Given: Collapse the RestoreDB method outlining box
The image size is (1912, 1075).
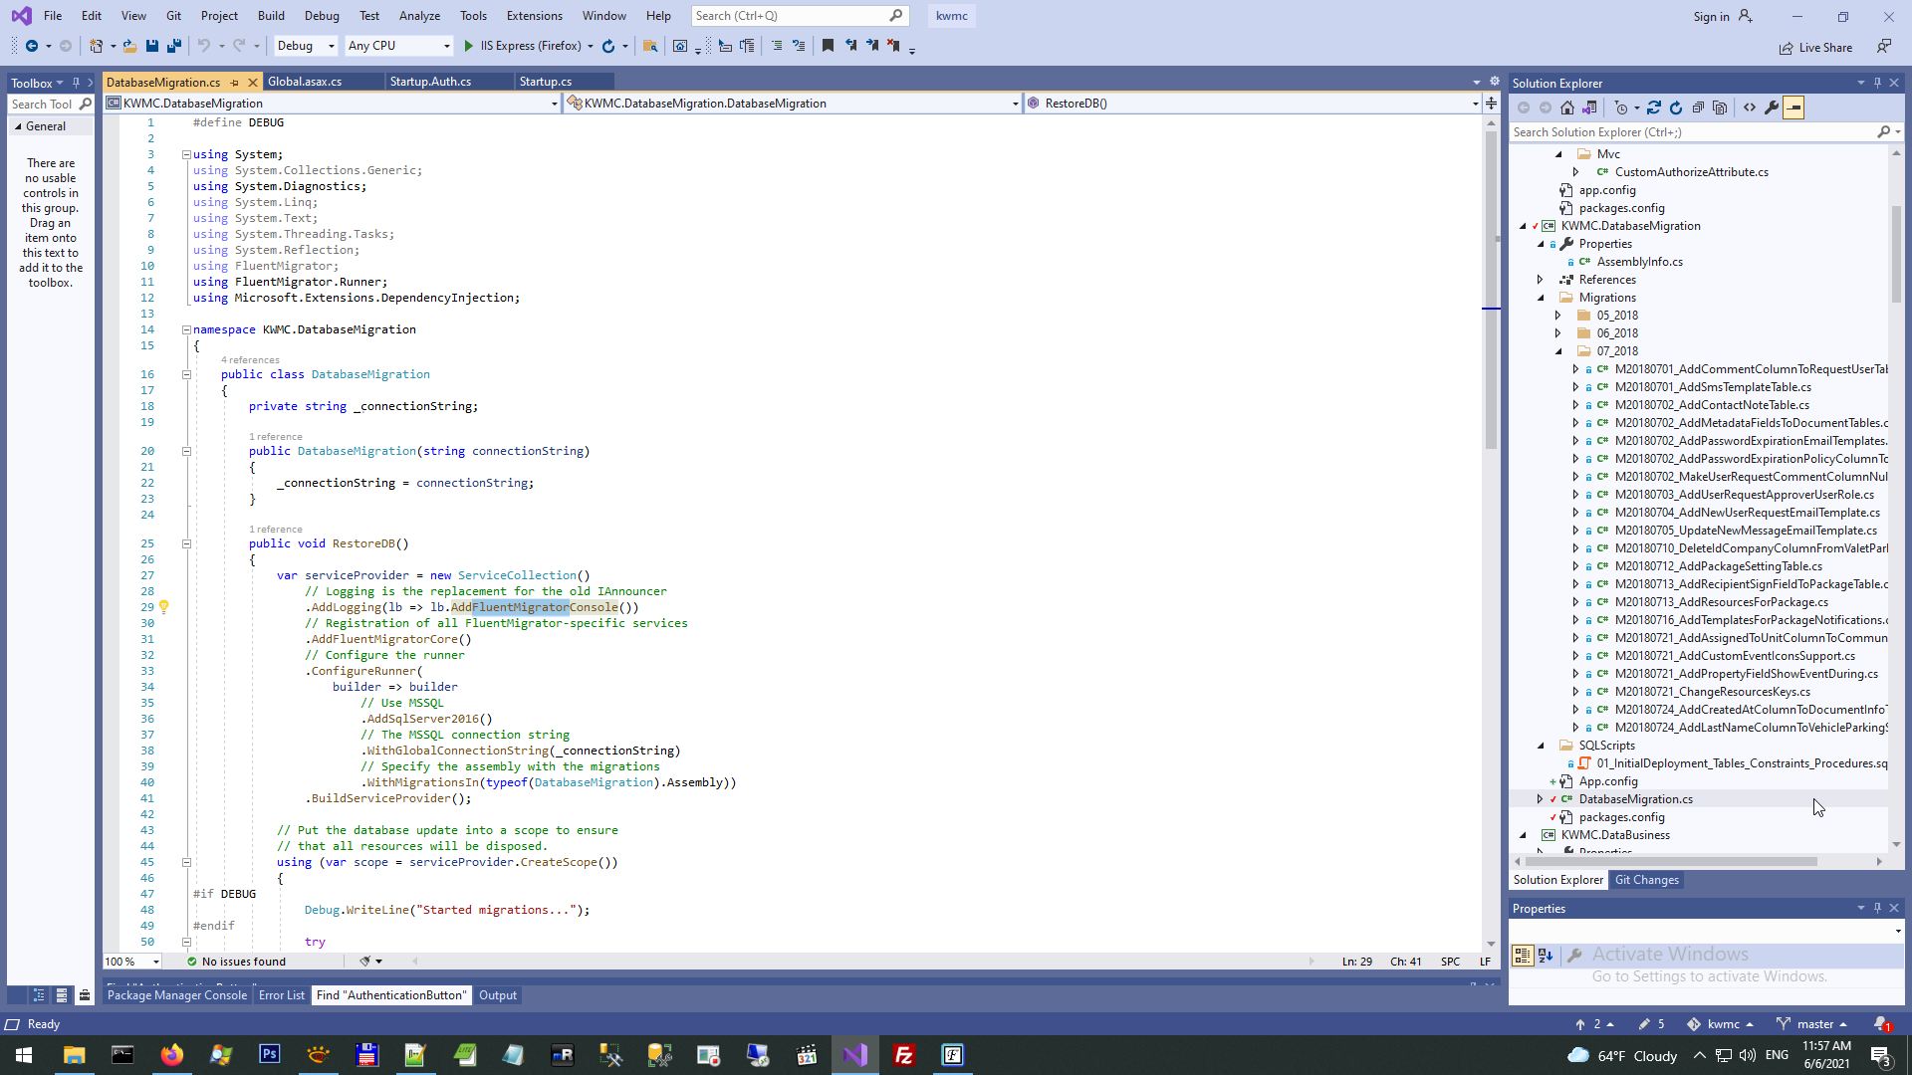Looking at the screenshot, I should coord(186,544).
